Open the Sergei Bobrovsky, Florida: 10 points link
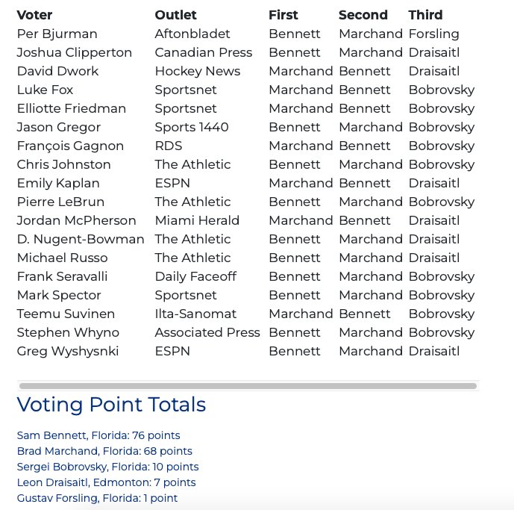514x510 pixels. pyautogui.click(x=107, y=467)
